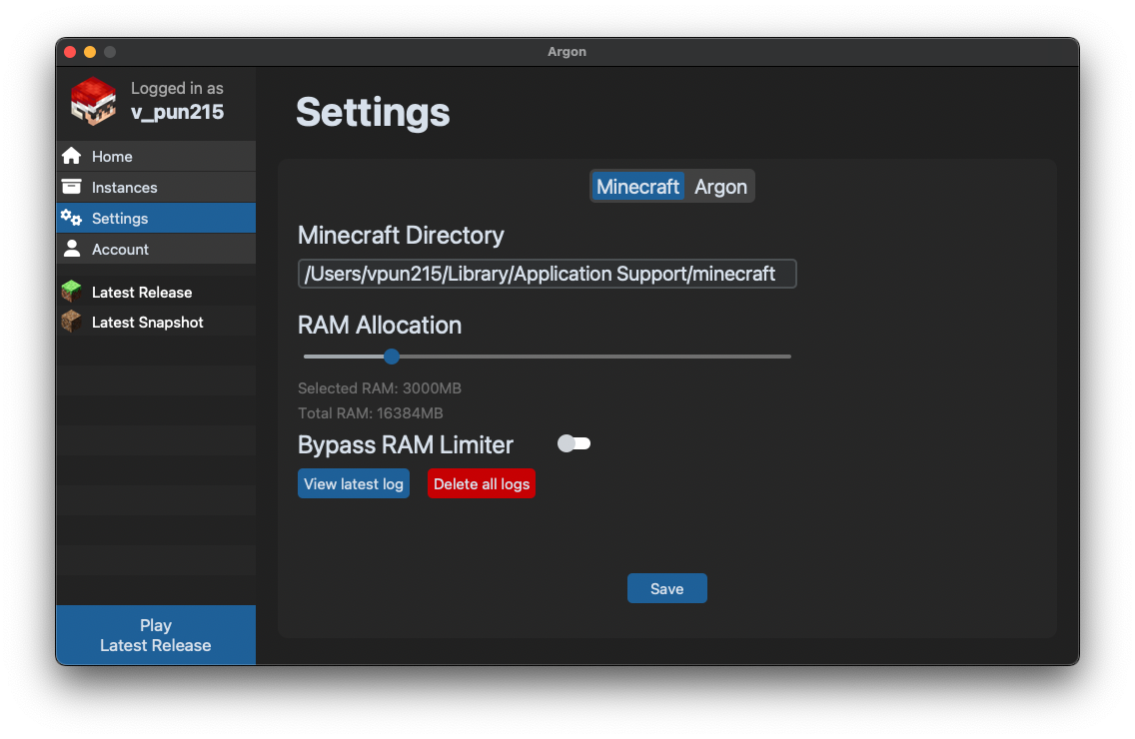This screenshot has height=739, width=1135.
Task: Click the Account person icon
Action: 71,249
